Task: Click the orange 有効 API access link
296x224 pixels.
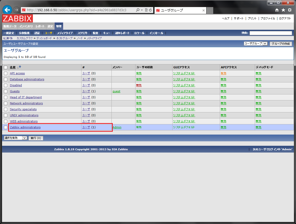Action: (223, 73)
